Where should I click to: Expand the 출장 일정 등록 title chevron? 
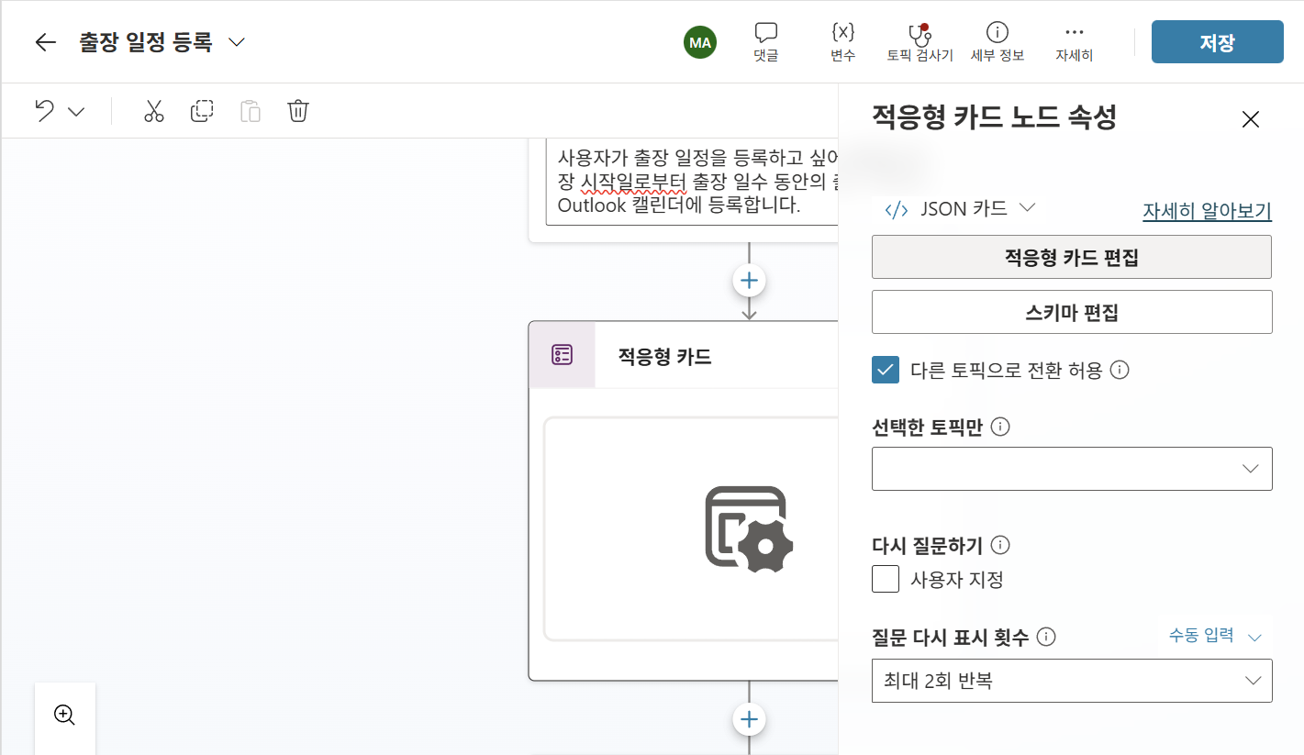(237, 42)
